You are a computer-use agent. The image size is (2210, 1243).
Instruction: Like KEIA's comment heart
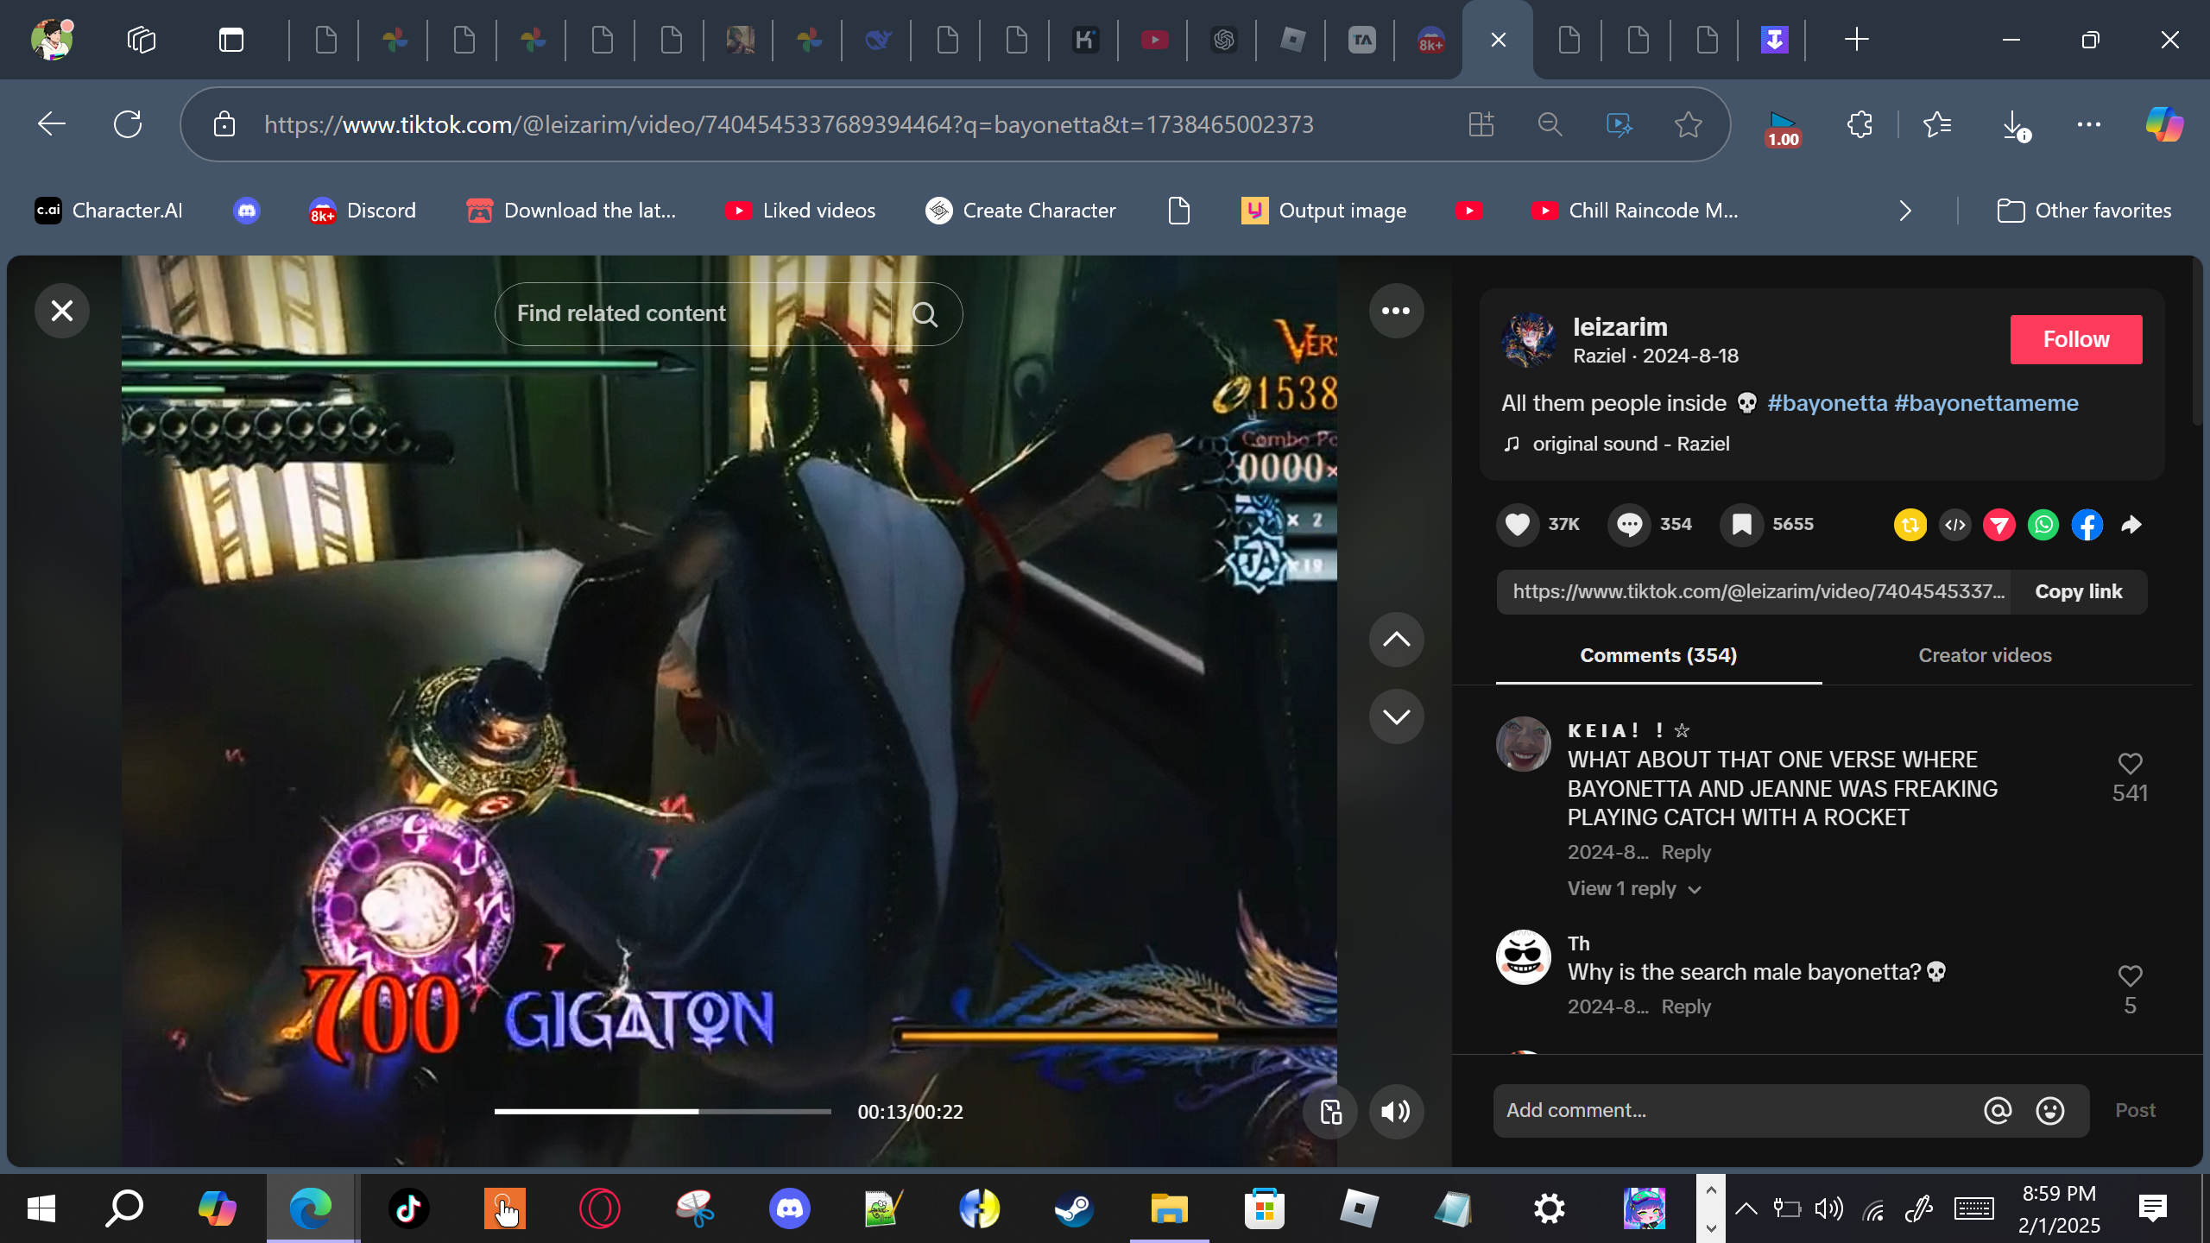2130,763
